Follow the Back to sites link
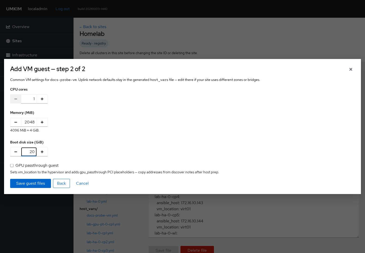 coord(93,27)
